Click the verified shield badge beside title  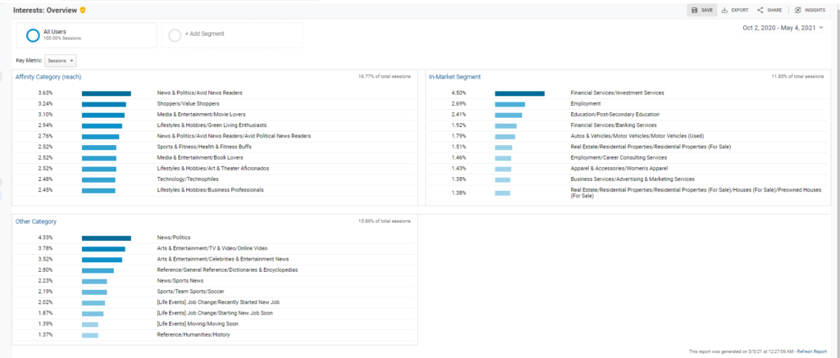(x=82, y=10)
